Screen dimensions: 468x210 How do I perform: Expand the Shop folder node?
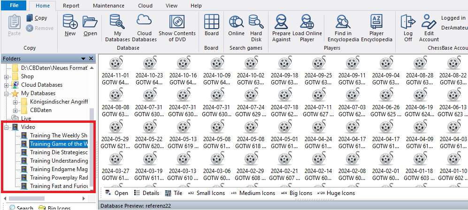(6, 76)
